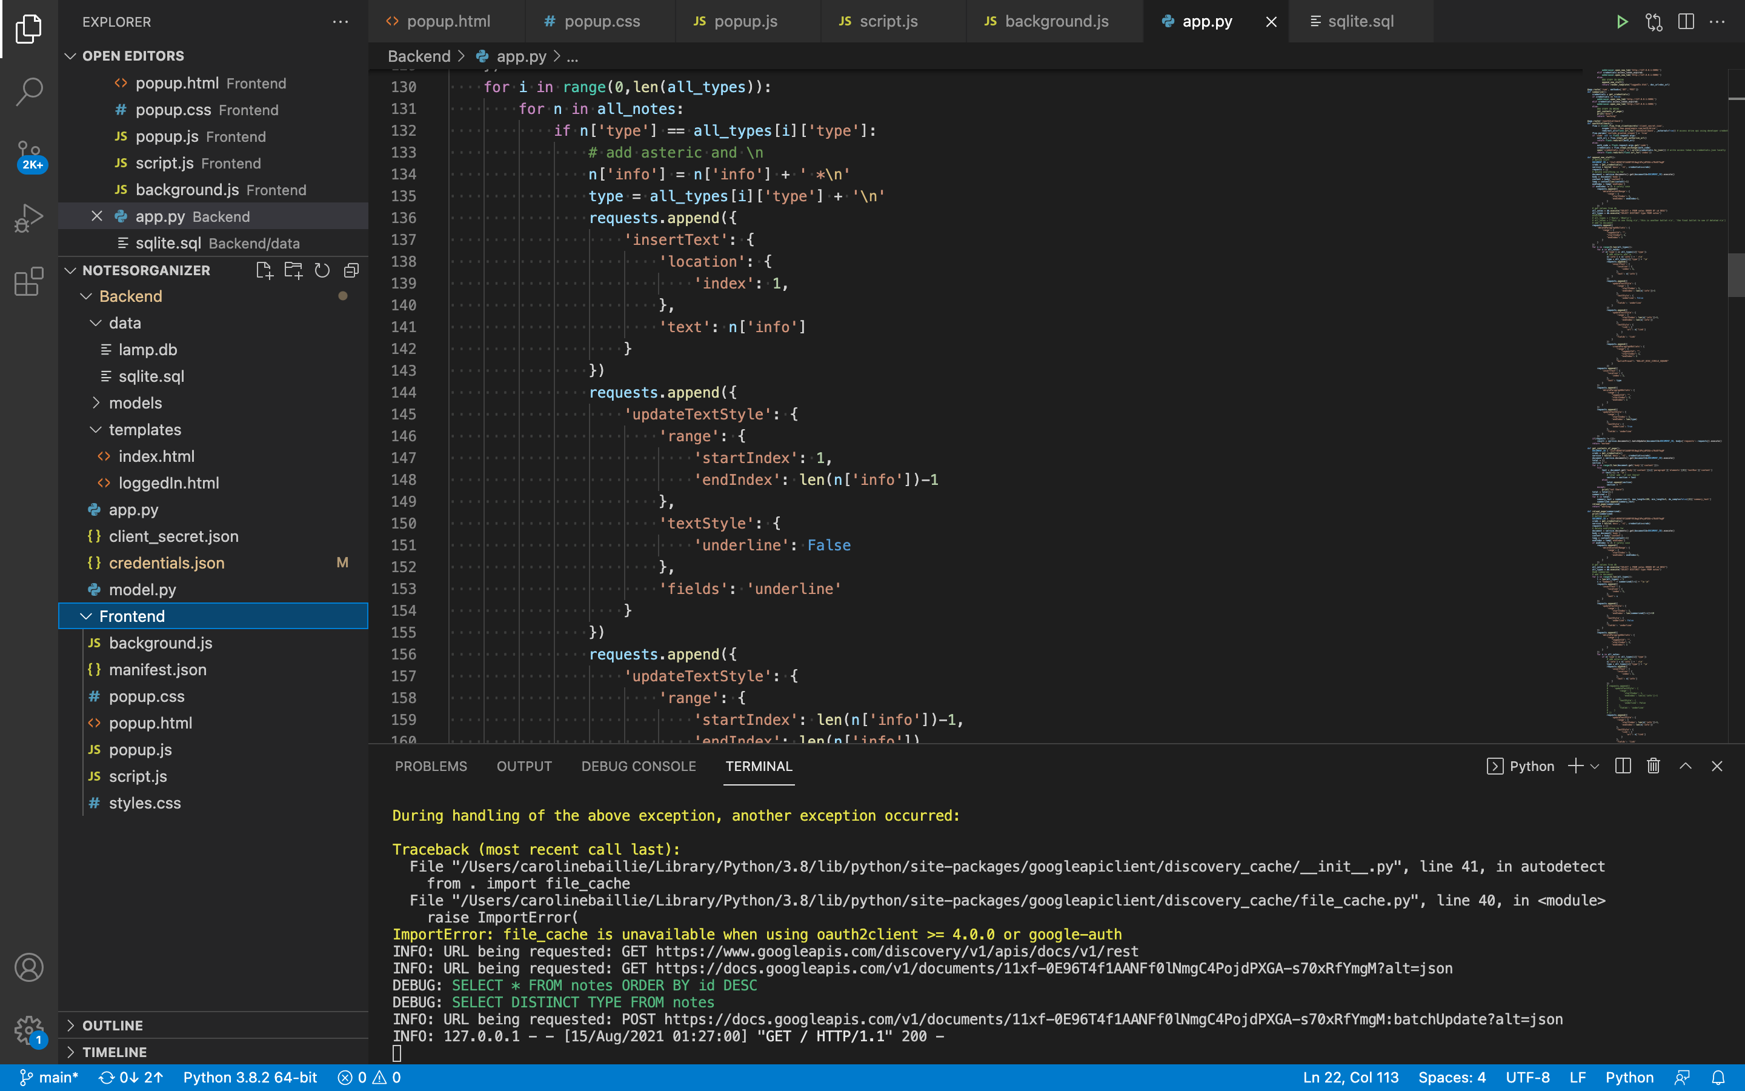
Task: Click the split editor right icon
Action: pyautogui.click(x=1686, y=22)
